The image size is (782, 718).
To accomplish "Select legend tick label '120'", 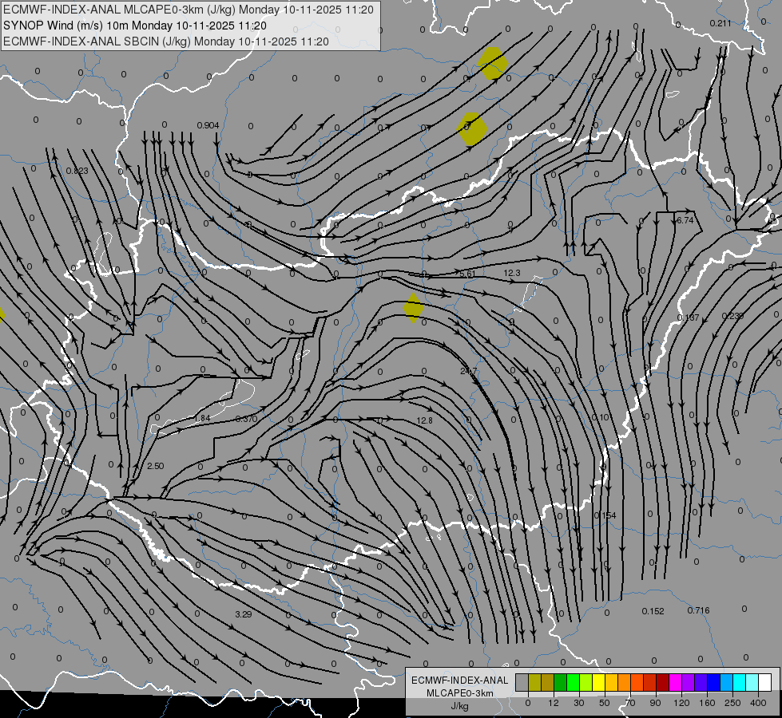I will point(681,703).
